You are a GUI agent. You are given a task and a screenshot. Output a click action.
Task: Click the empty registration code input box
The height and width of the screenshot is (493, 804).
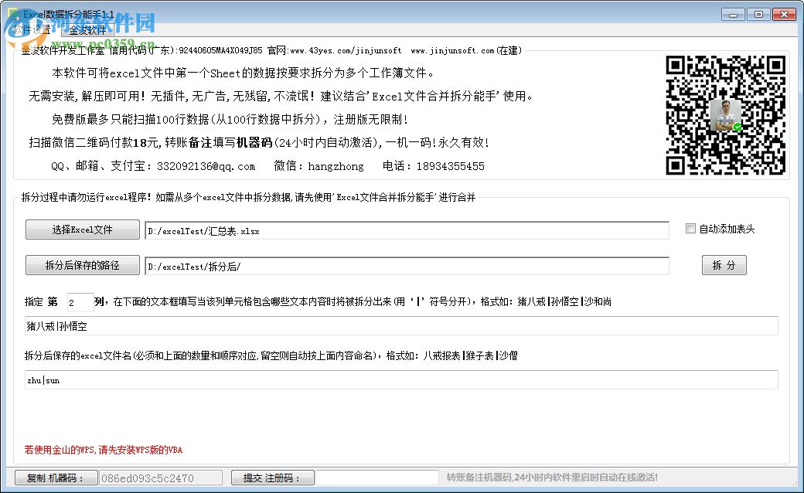coord(377,477)
